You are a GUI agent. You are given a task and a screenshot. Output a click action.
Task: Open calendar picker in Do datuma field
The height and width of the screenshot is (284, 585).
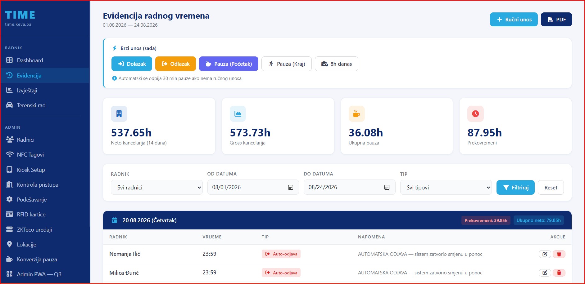(387, 187)
